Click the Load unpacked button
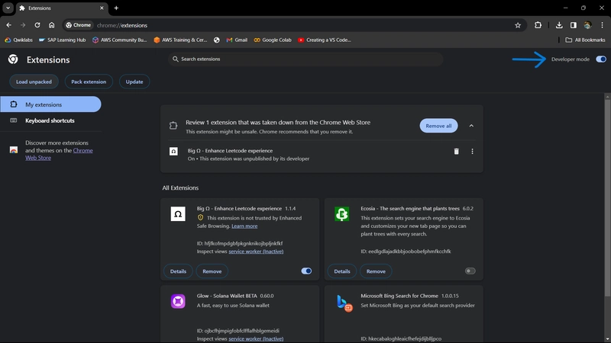611x343 pixels. pyautogui.click(x=34, y=82)
